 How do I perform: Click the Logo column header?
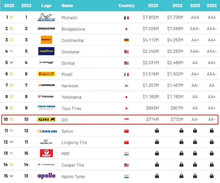coord(46,6)
